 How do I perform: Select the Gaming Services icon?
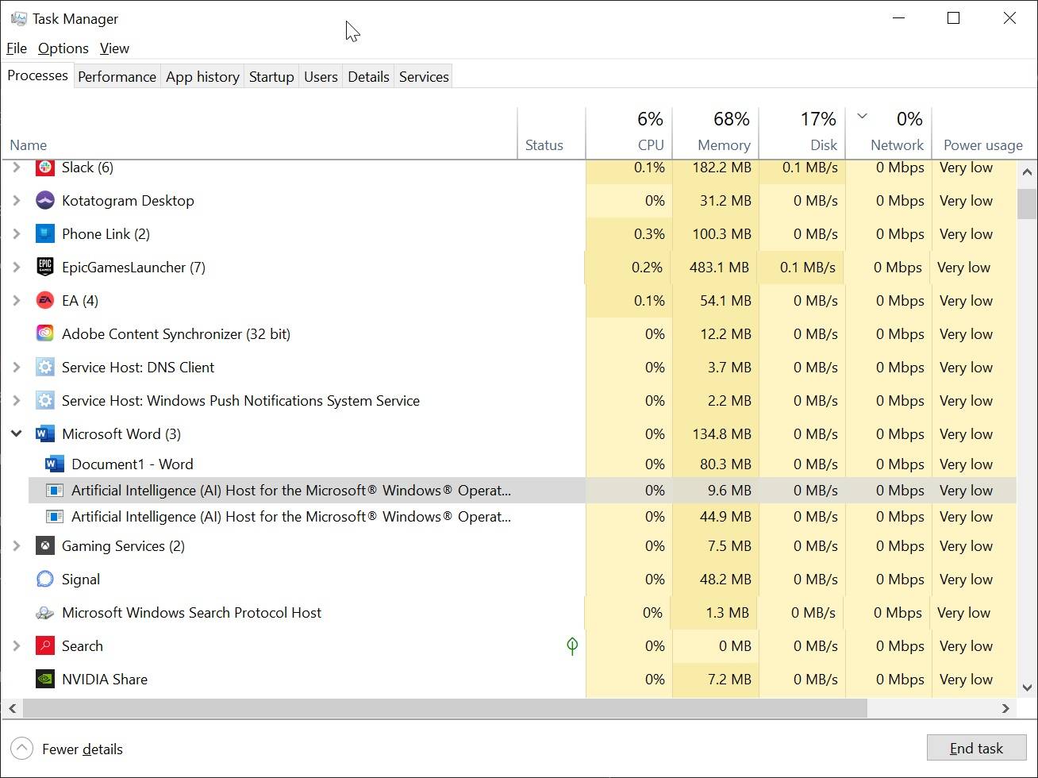pos(44,545)
